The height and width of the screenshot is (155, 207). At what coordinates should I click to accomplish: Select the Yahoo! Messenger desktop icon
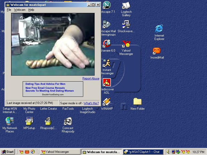tap(126, 44)
